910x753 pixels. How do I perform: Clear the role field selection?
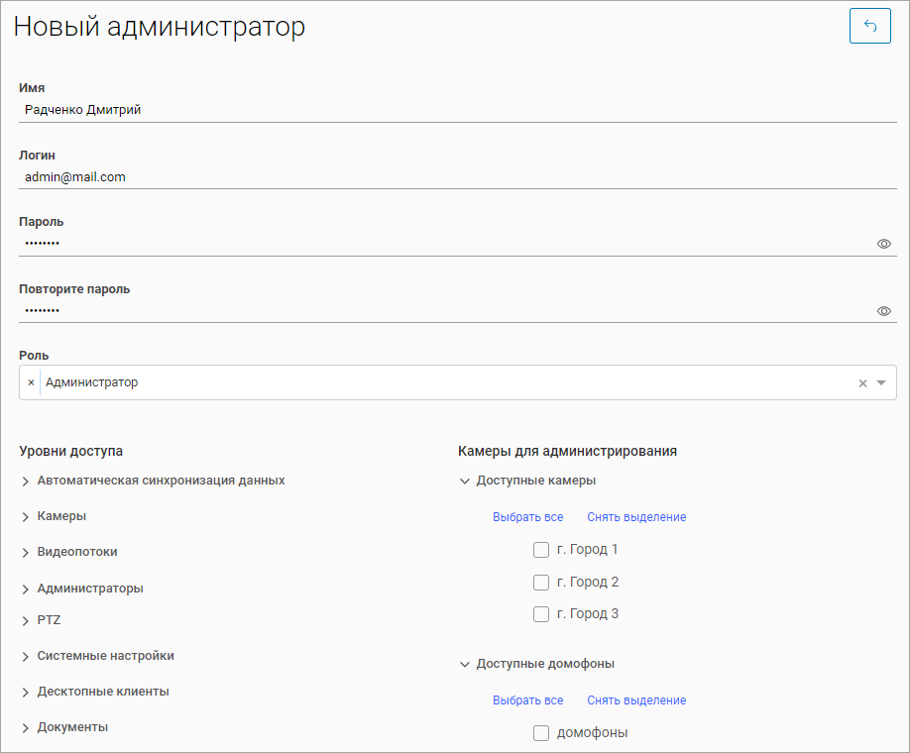click(862, 383)
